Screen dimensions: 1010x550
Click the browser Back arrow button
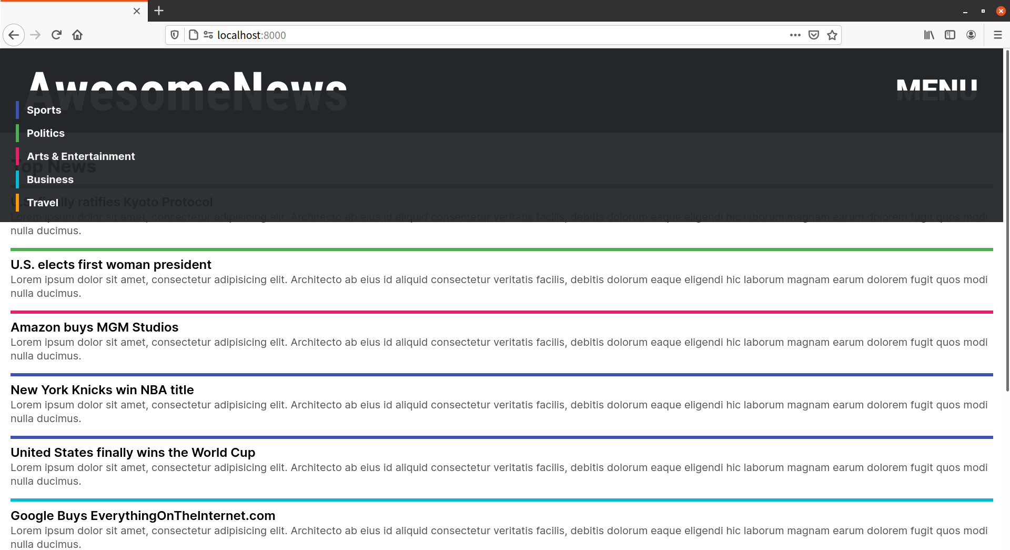[x=14, y=35]
